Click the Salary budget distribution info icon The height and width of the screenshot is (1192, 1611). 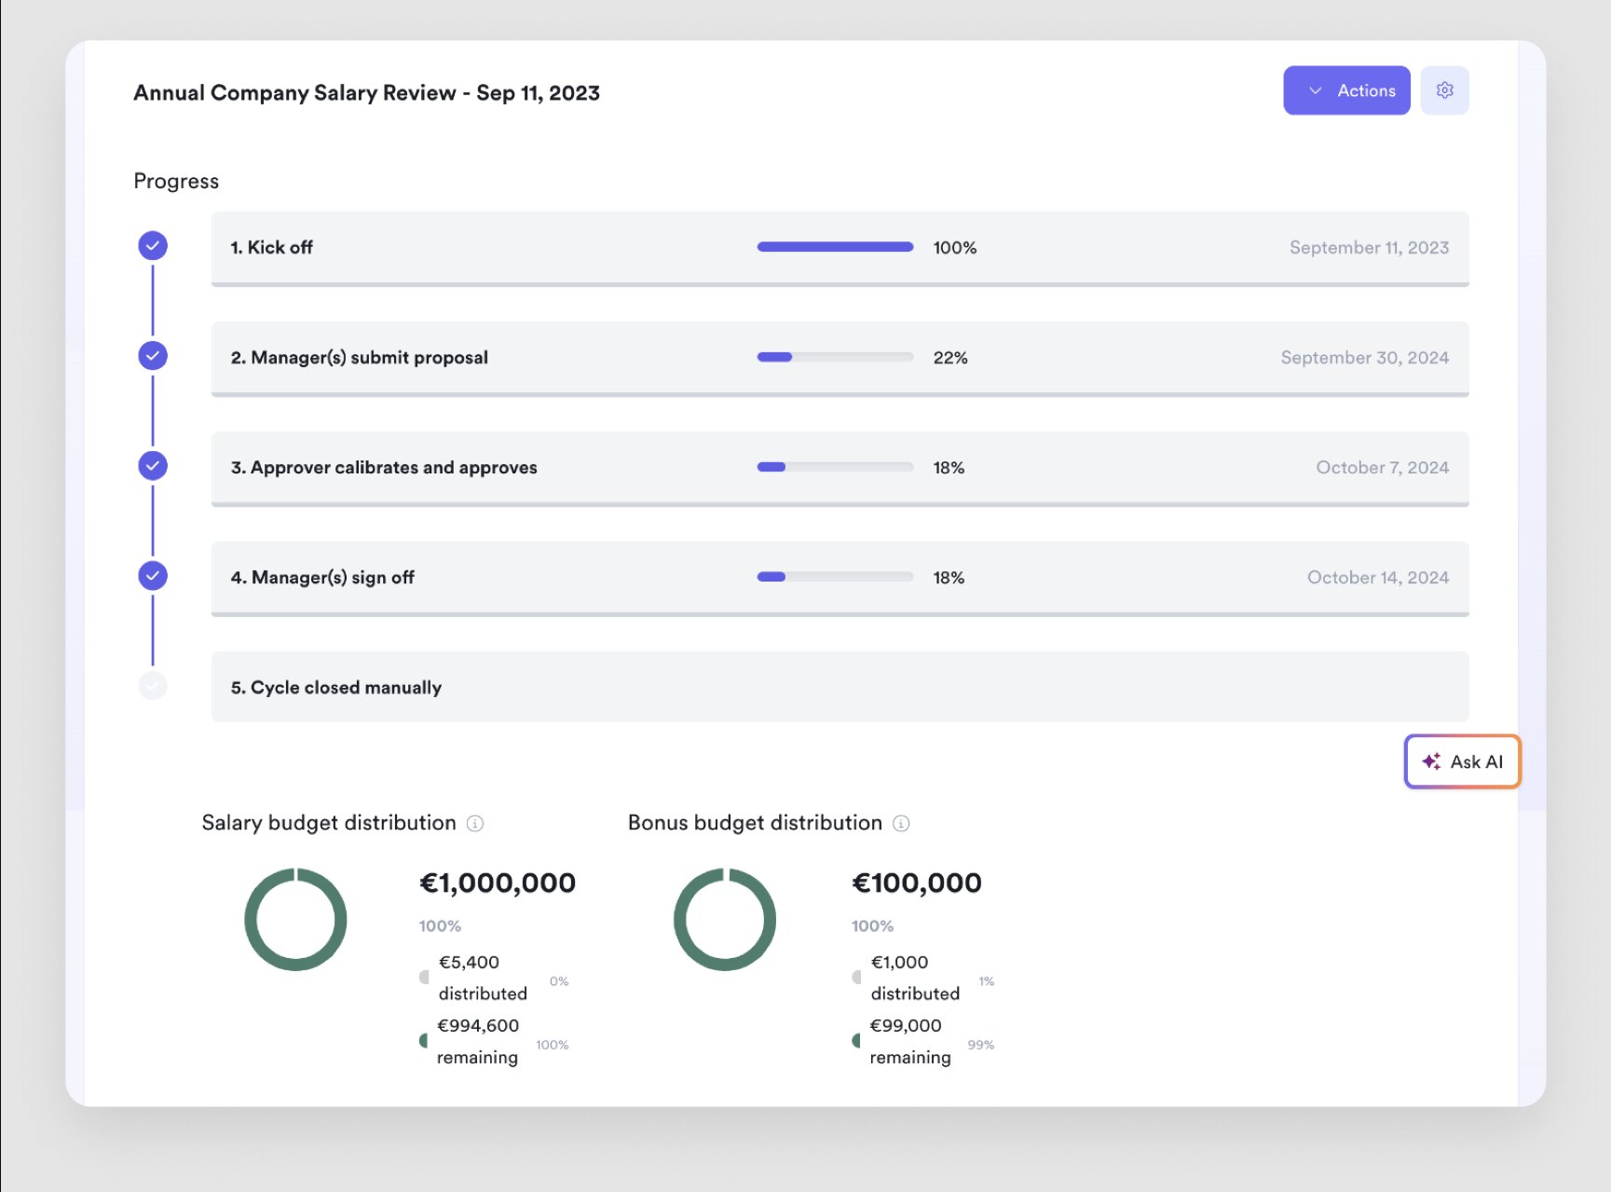[475, 823]
